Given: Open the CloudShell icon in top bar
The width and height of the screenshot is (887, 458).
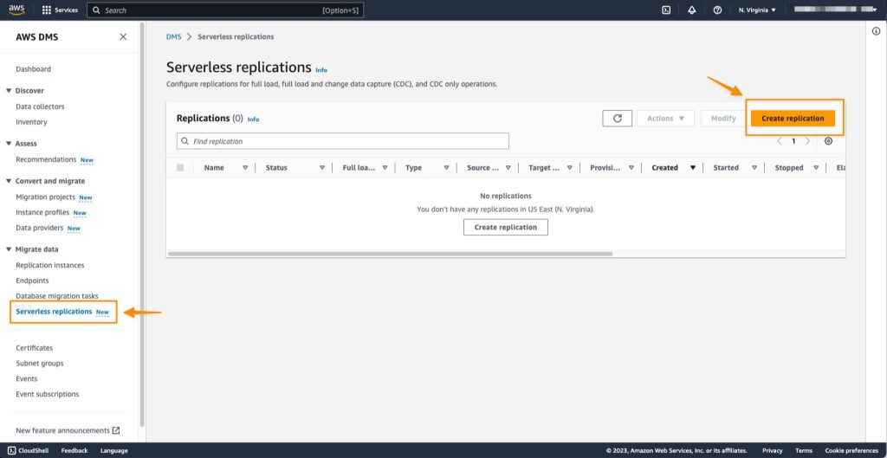Looking at the screenshot, I should [666, 10].
